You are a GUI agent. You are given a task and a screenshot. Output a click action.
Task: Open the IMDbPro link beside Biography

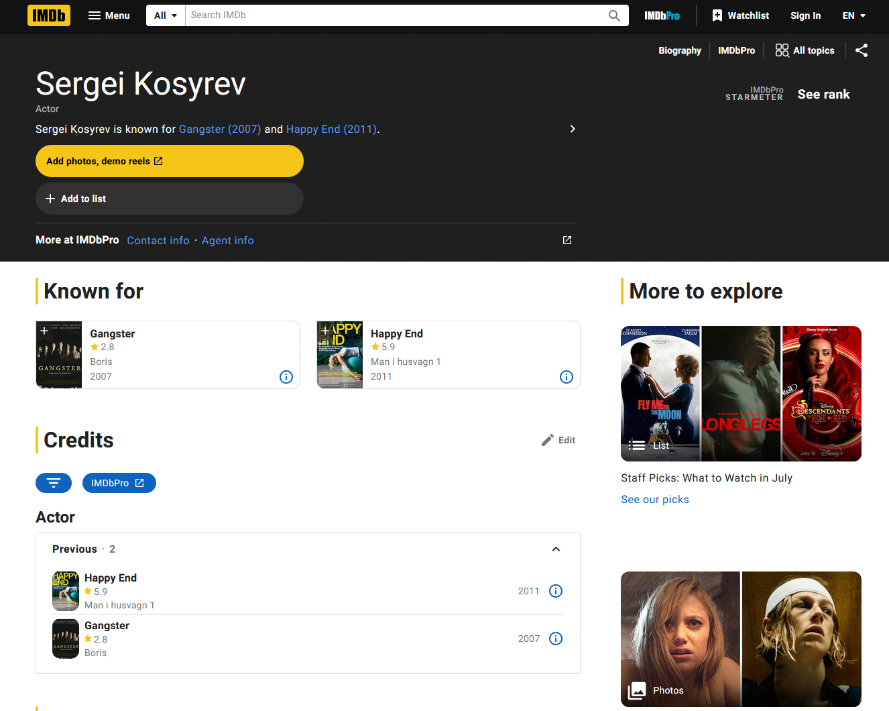click(736, 50)
